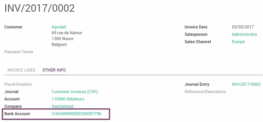Open the 110000 Débiteurs account link
This screenshot has width=263, height=122.
pos(68,99)
